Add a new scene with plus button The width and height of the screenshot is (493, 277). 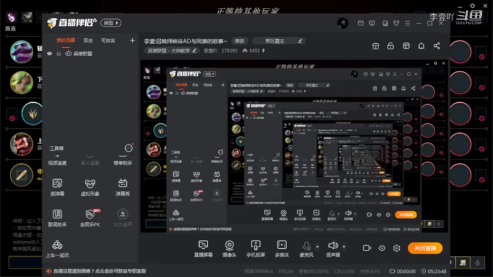[132, 41]
